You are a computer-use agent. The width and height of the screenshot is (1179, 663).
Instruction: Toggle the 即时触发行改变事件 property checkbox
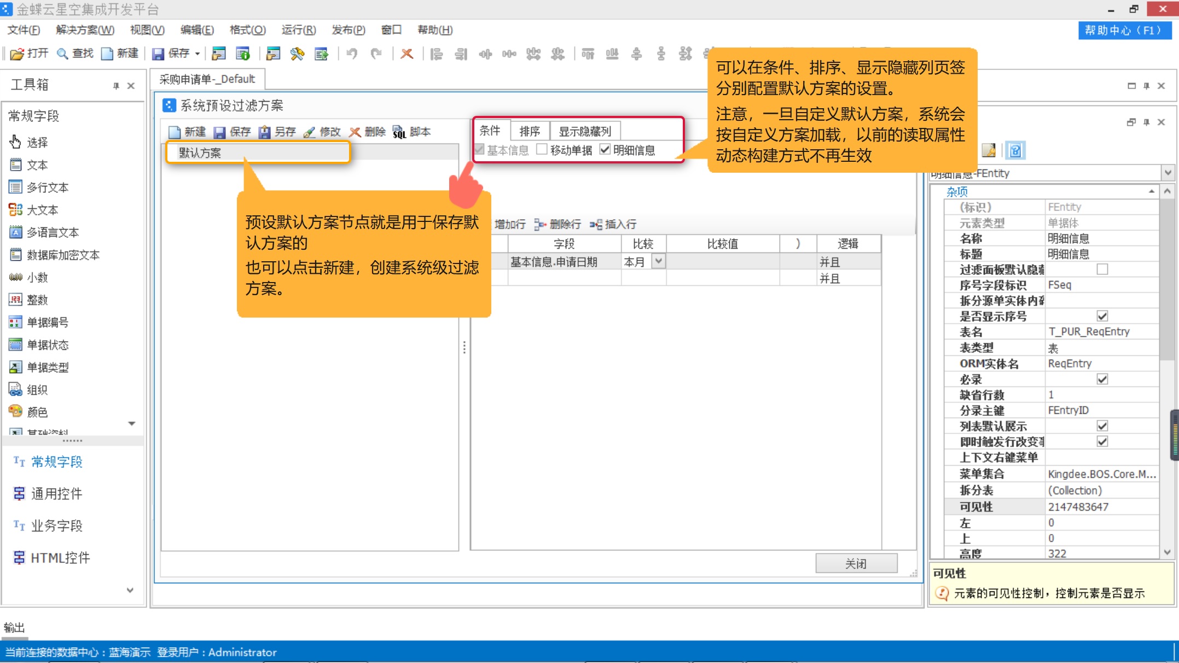tap(1102, 442)
